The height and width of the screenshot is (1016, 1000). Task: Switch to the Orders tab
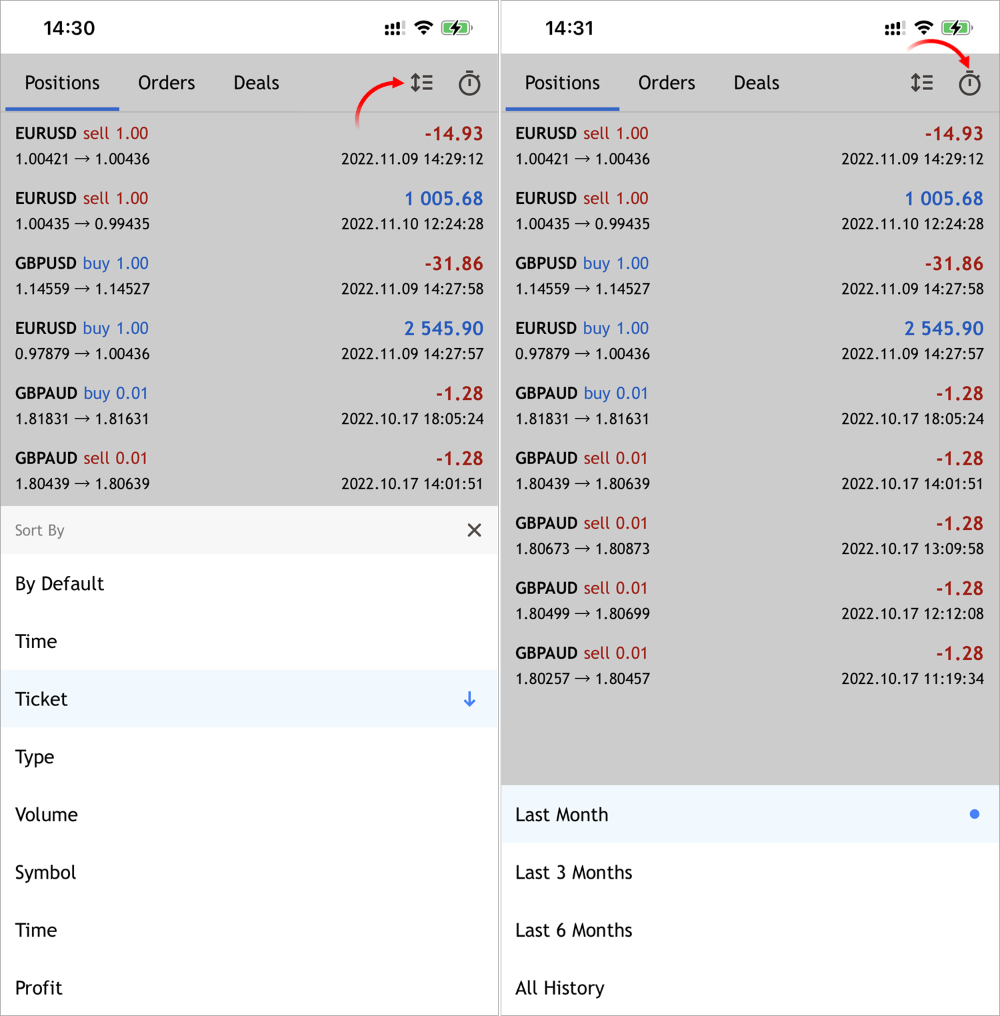click(166, 83)
